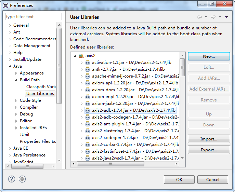235x192 pixels.
Task: Click the Remove button
Action: 209,100
